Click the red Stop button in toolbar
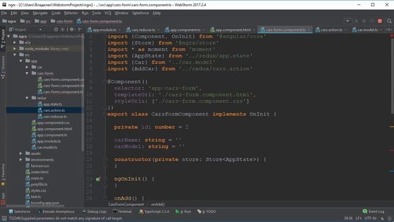This screenshot has width=394, height=222. point(380,21)
